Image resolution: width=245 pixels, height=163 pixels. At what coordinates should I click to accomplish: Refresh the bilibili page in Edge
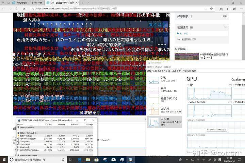pos(17,9)
